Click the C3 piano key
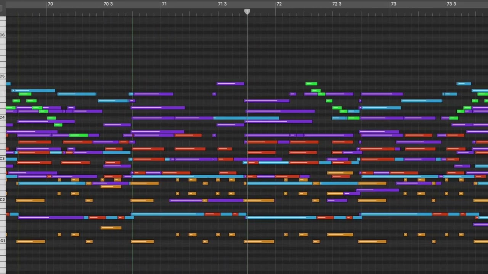The width and height of the screenshot is (488, 274). point(3,158)
